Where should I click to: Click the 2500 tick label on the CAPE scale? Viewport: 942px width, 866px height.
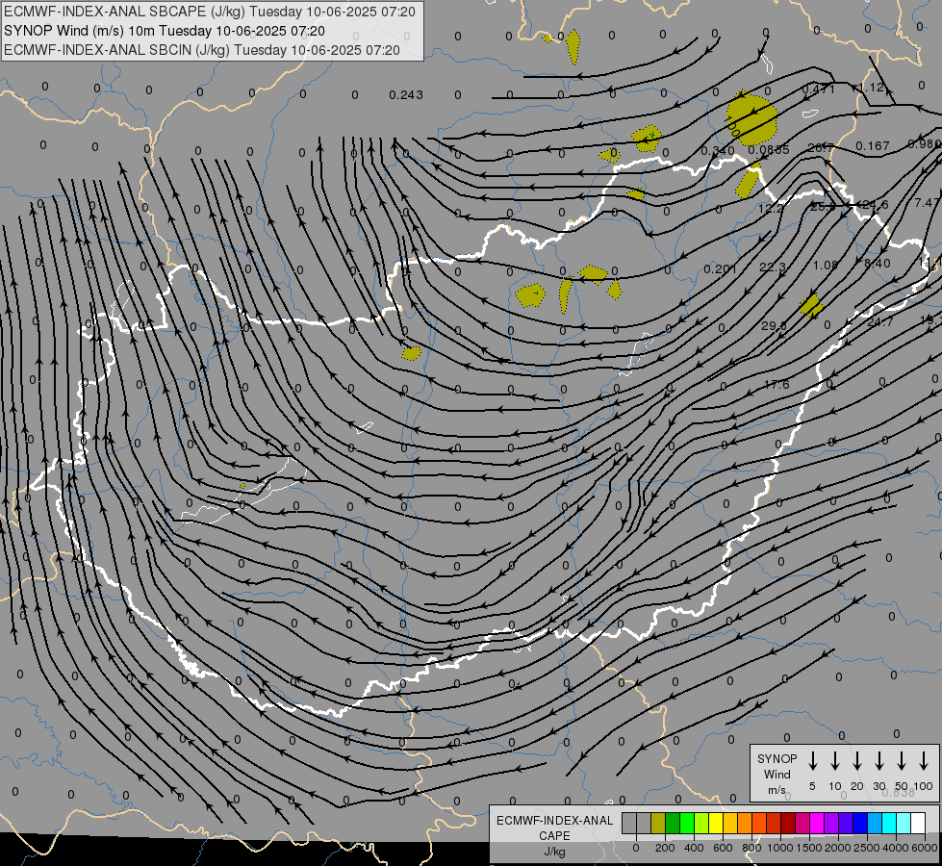(x=867, y=848)
